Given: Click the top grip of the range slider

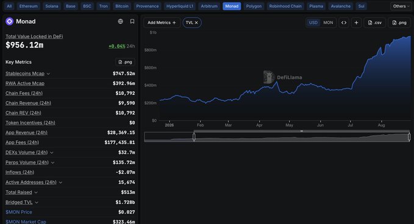Looking at the screenshot, I should (x=302, y=131).
